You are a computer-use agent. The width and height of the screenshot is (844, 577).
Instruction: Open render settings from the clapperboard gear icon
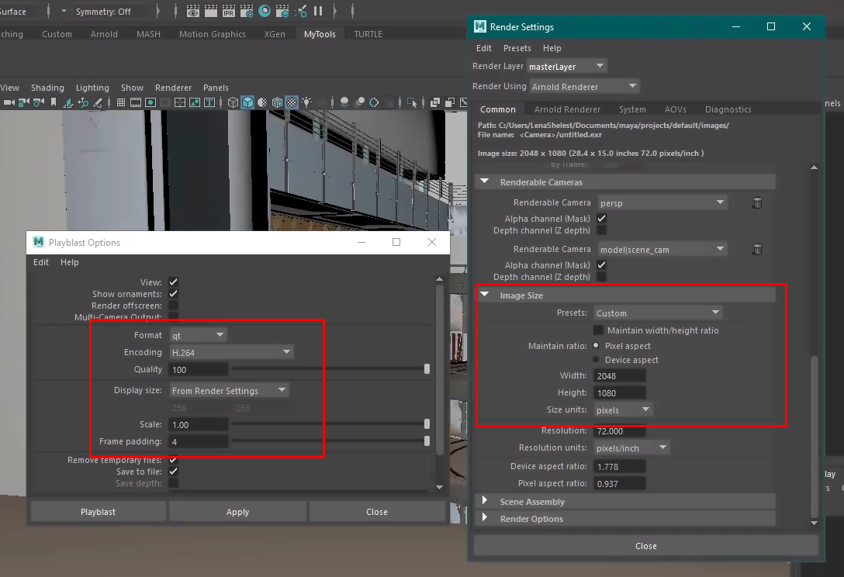[x=247, y=12]
